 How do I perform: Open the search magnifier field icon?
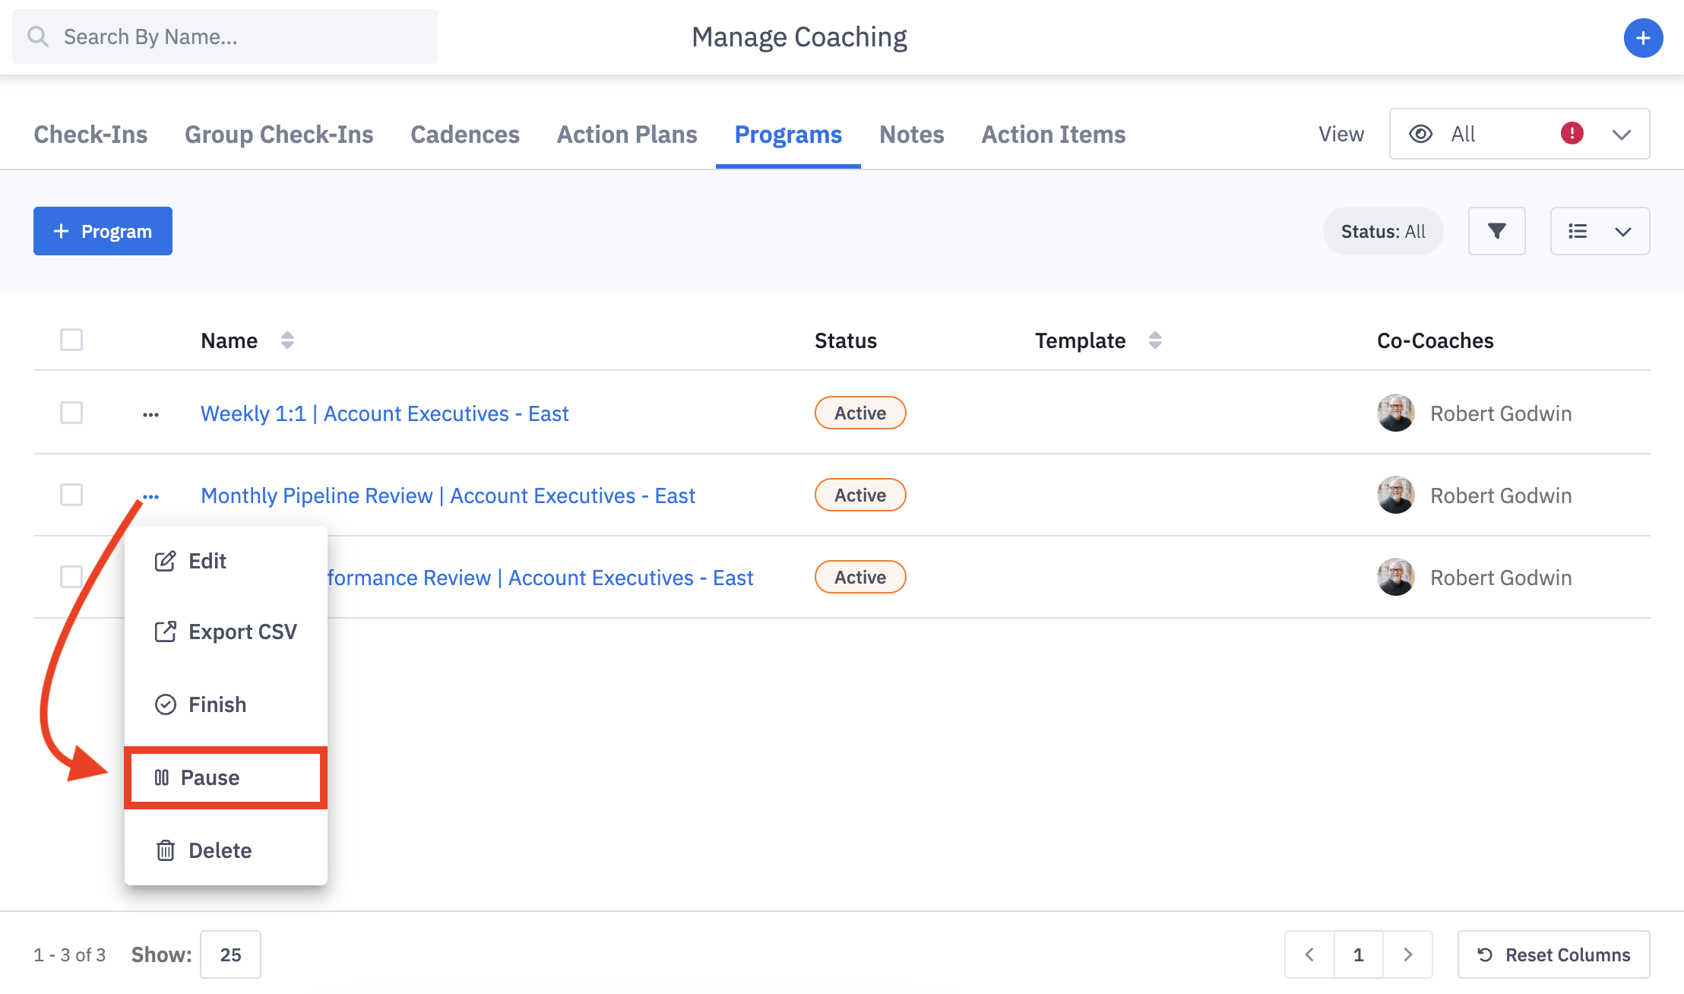click(38, 36)
